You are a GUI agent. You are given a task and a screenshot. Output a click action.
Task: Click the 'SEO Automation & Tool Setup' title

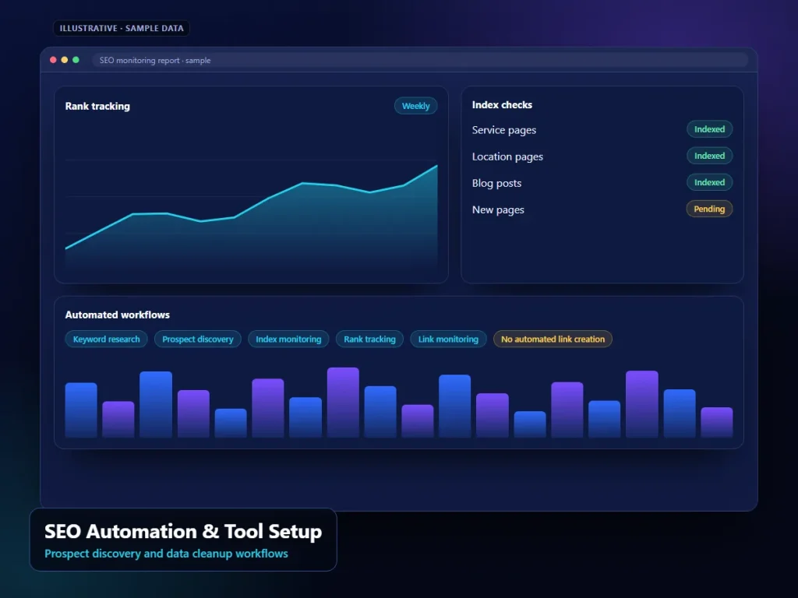coord(183,531)
